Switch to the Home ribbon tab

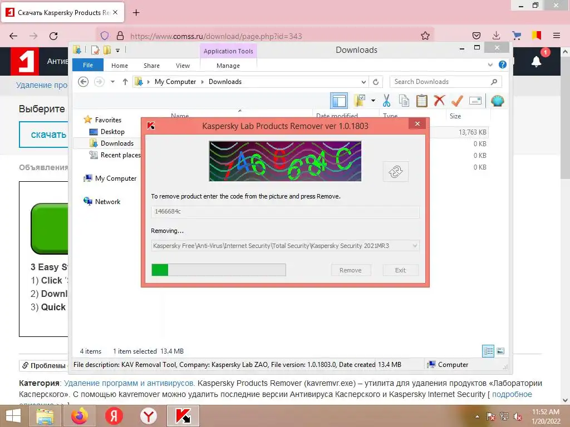(x=120, y=66)
